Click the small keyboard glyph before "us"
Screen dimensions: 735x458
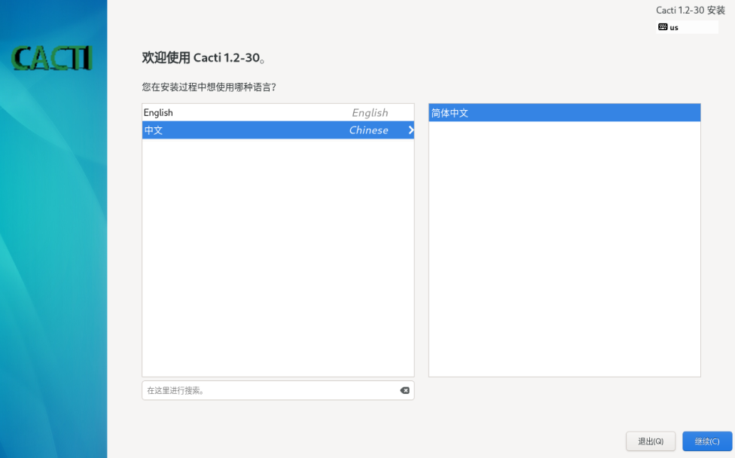pyautogui.click(x=663, y=27)
